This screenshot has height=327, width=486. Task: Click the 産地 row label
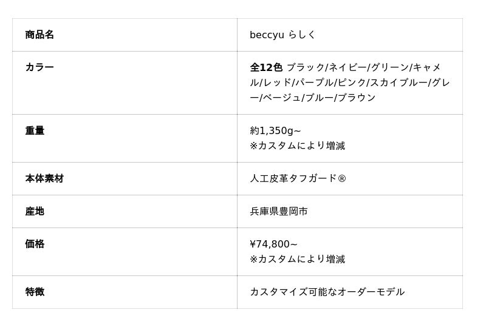pyautogui.click(x=35, y=211)
